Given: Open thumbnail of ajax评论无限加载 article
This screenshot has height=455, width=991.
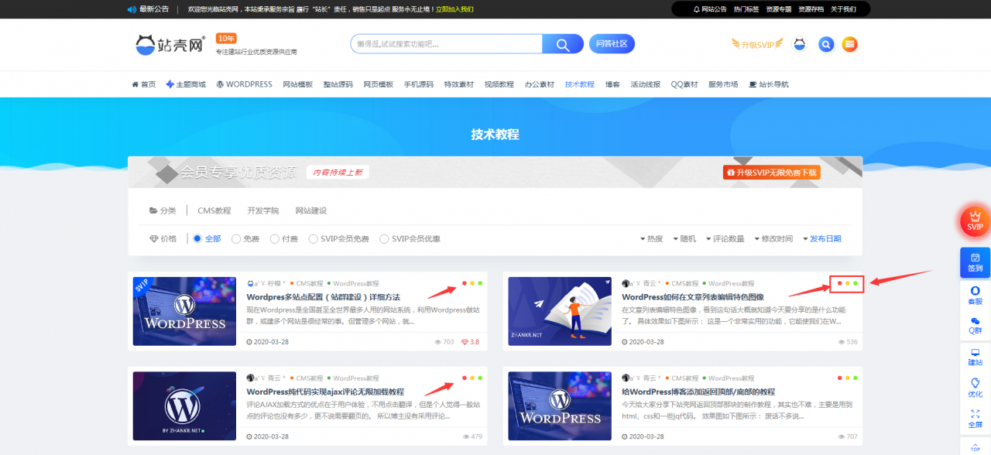Looking at the screenshot, I should [x=184, y=406].
